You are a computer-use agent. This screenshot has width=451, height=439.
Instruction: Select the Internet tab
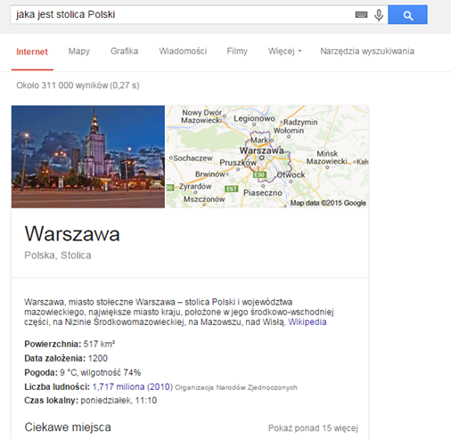coord(32,52)
